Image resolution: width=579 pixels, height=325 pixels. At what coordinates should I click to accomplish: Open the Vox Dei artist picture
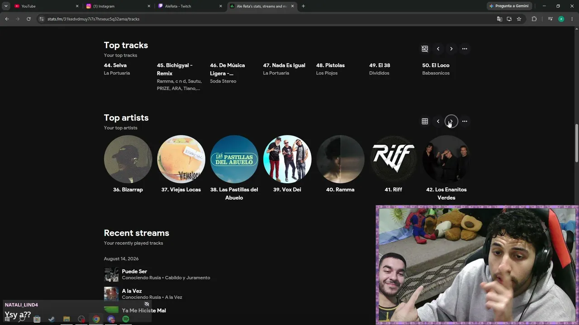287,159
